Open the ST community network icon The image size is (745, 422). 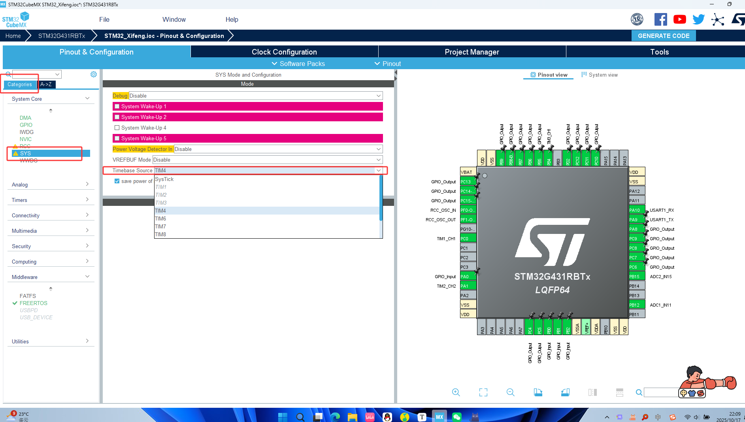718,19
